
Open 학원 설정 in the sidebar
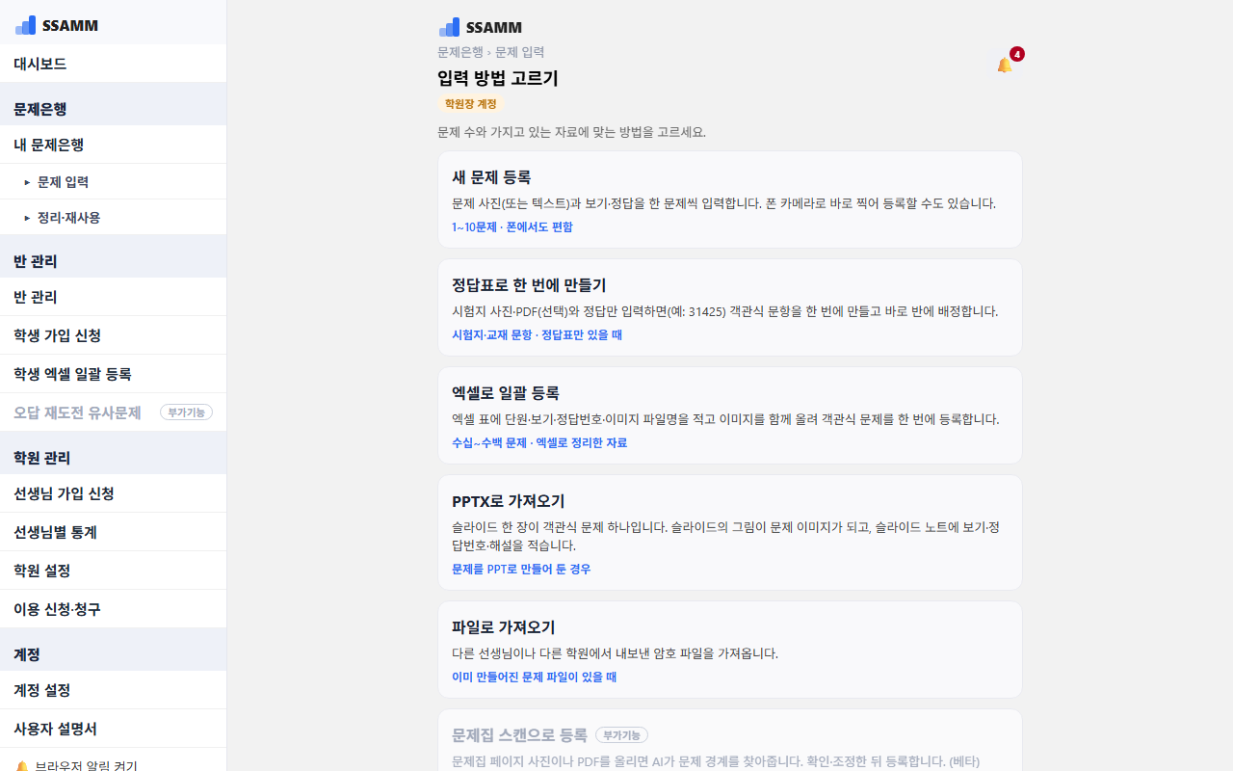[113, 571]
